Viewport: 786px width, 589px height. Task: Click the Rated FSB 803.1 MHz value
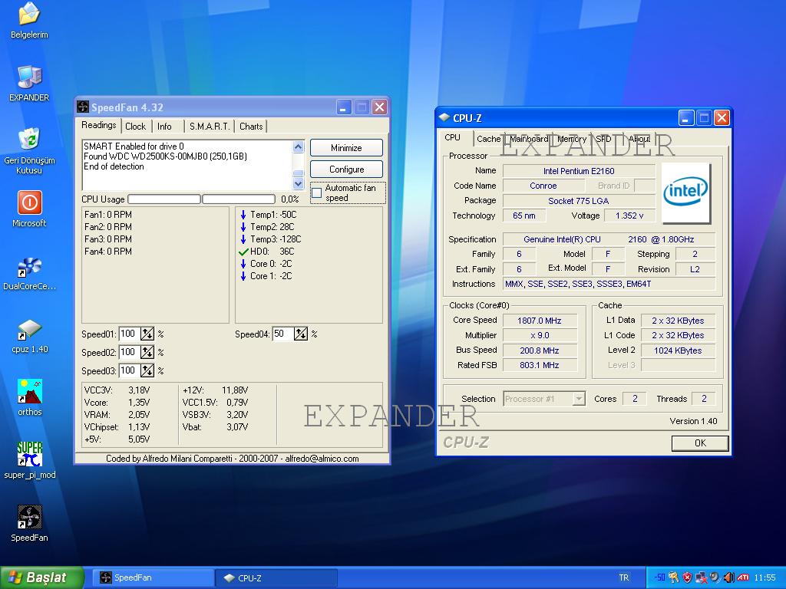point(540,365)
